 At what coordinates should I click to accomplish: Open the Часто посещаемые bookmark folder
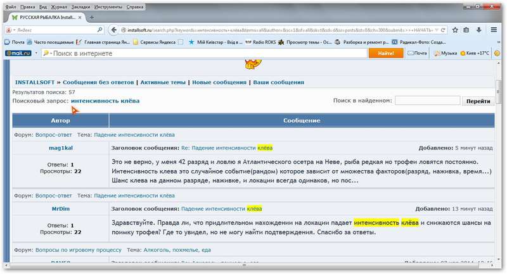click(50, 42)
